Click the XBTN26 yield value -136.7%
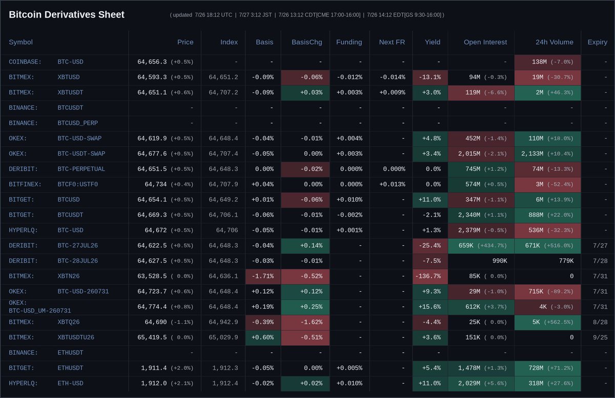The image size is (615, 398). (x=428, y=276)
